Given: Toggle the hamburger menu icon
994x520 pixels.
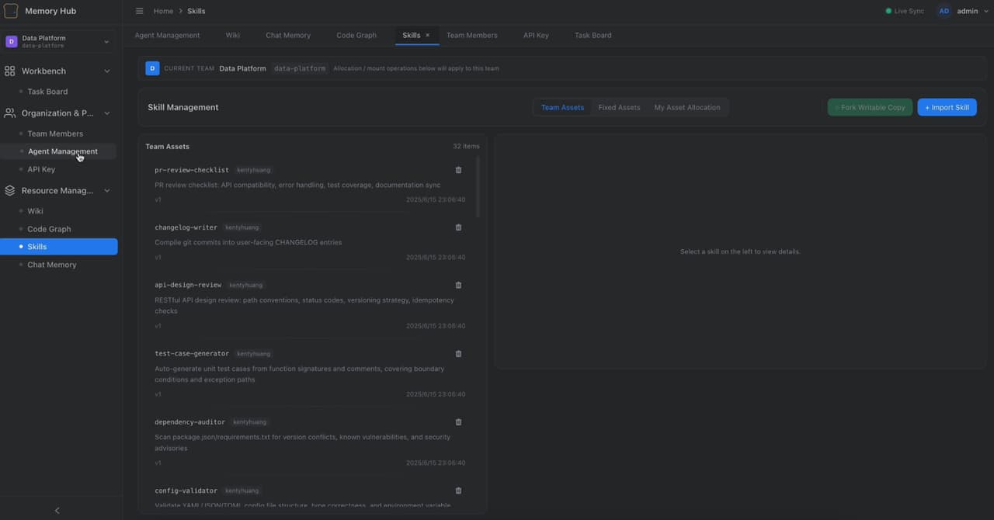Looking at the screenshot, I should [140, 11].
